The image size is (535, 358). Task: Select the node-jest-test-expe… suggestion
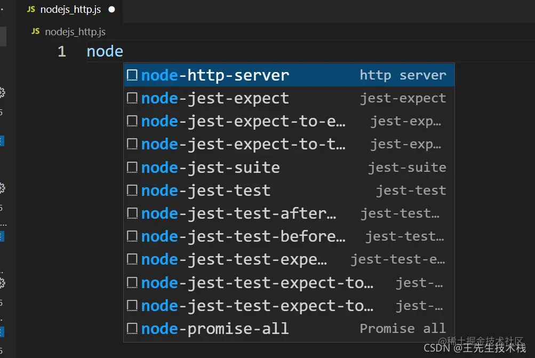tap(289, 259)
